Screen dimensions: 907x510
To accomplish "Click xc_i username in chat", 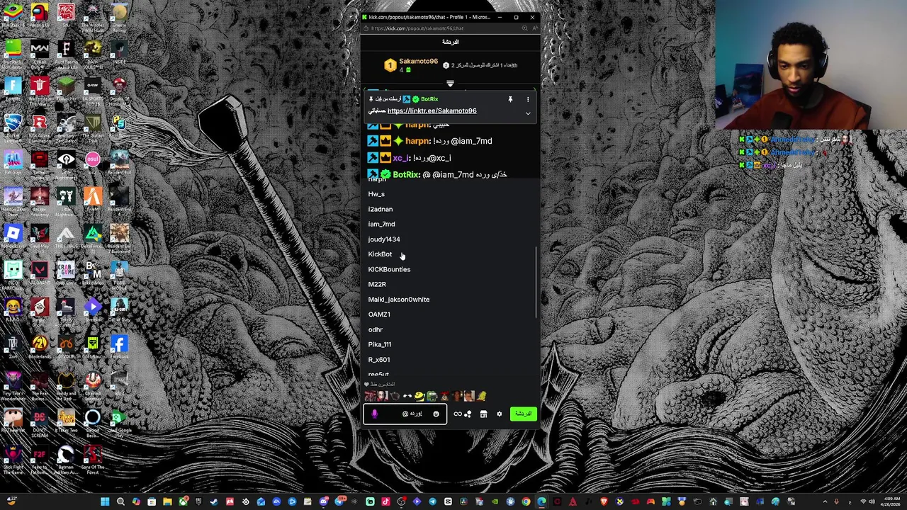I will [x=401, y=158].
